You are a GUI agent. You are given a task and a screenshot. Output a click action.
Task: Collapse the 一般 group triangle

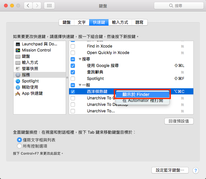[80, 85]
